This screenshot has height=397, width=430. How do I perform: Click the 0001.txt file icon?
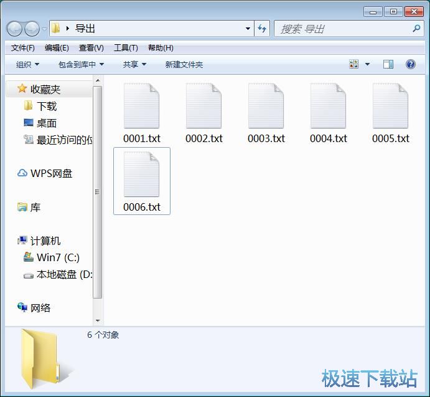141,106
